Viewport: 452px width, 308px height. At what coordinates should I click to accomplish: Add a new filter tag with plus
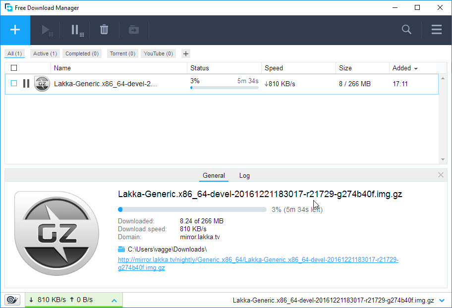[x=186, y=53]
